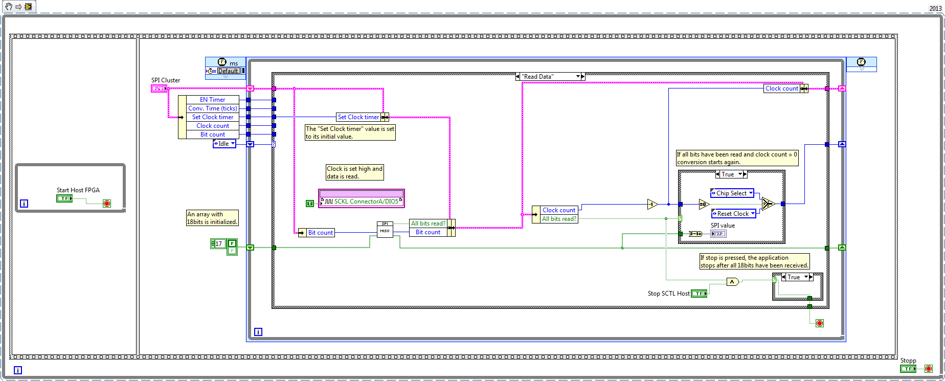The width and height of the screenshot is (945, 381).
Task: Select the AND gate function
Action: click(732, 282)
